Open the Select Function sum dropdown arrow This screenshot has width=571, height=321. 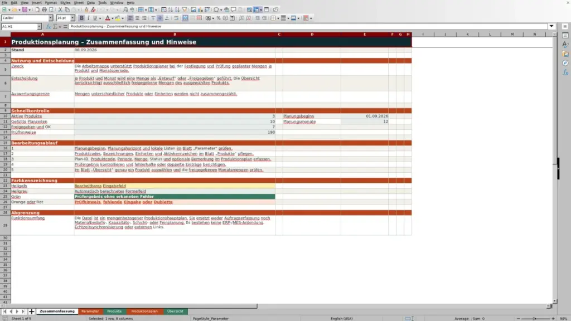(60, 27)
